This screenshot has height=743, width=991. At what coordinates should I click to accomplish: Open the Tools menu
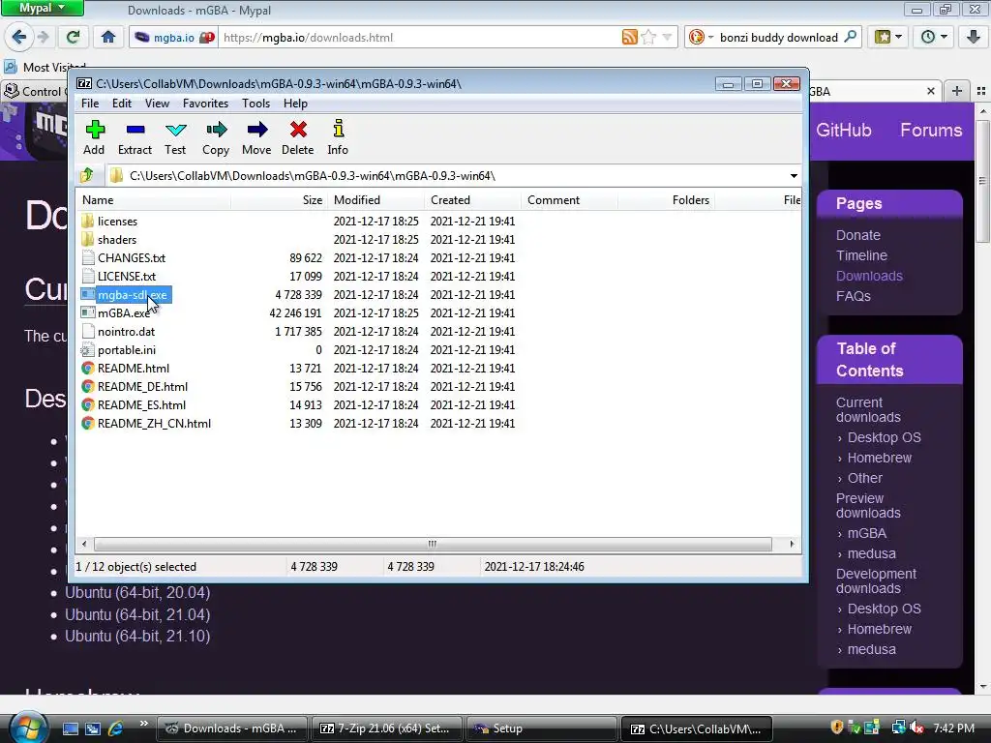255,103
